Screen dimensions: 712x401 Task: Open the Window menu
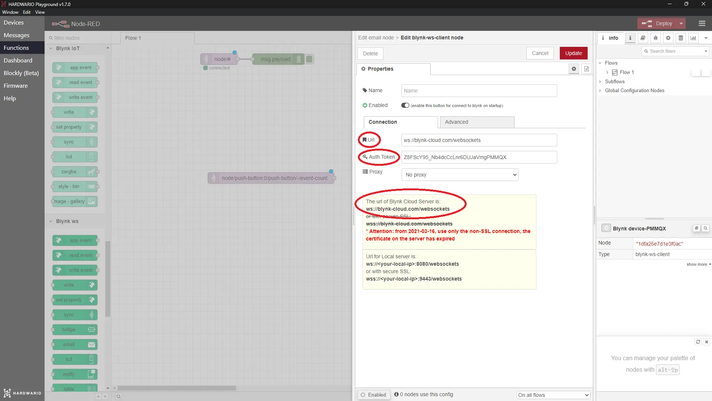[x=10, y=12]
